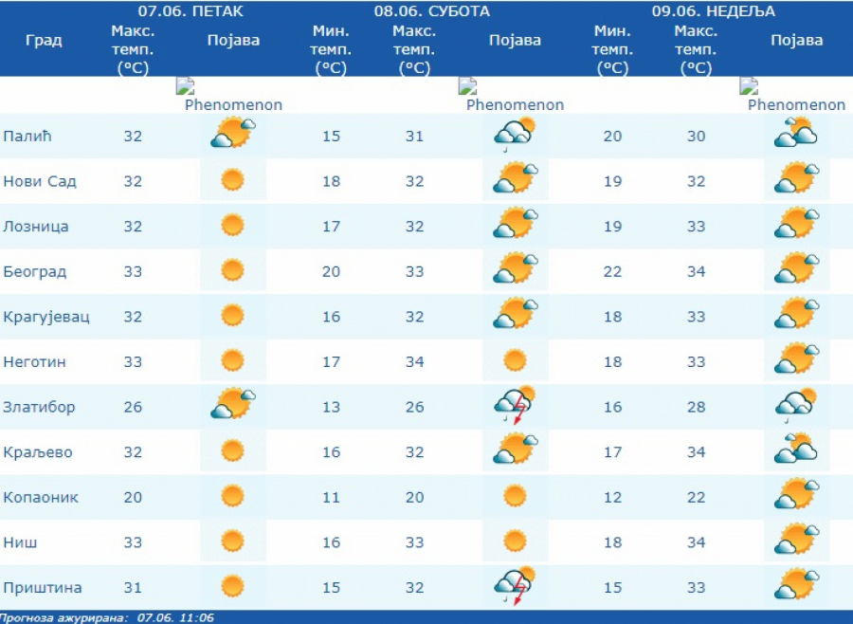This screenshot has height=624, width=853.
Task: Click Zlatibor Saturday thunderstorm icon
Action: tap(515, 406)
